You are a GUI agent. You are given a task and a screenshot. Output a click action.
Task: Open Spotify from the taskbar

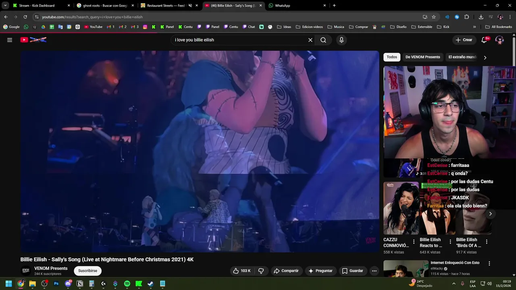127,284
